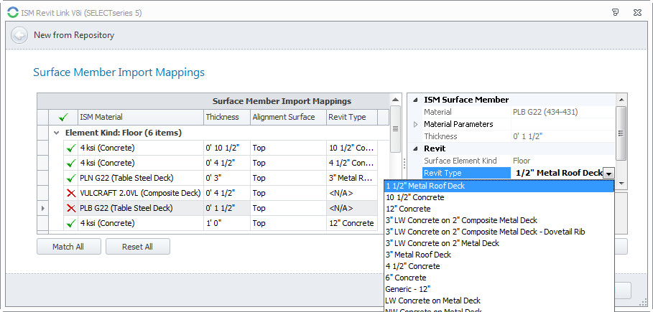
Task: Sort by Thickness column header
Action: (227, 118)
